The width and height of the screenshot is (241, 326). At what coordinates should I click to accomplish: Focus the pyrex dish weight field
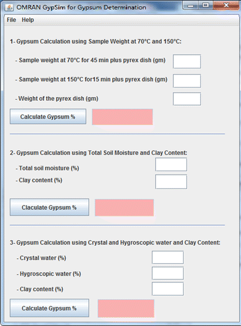(187, 99)
